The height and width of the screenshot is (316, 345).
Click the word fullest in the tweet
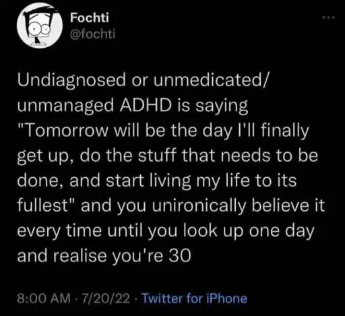(x=42, y=205)
